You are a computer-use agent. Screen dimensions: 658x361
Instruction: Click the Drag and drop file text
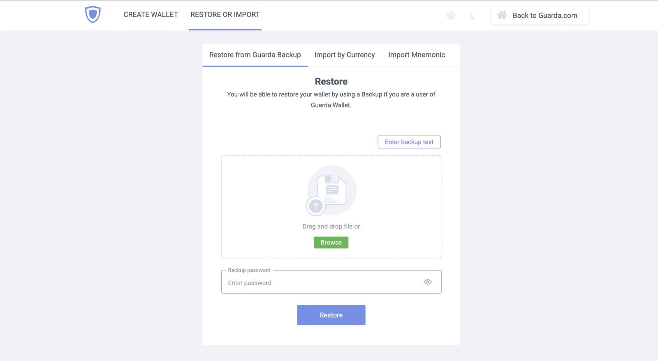click(331, 226)
